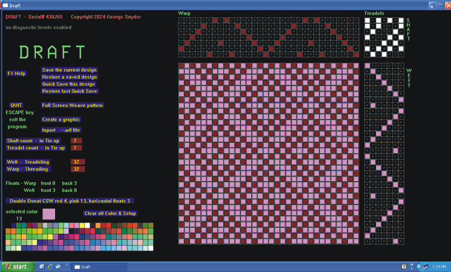Toggle the top-left cell in the Warp threading grid

(x=182, y=20)
